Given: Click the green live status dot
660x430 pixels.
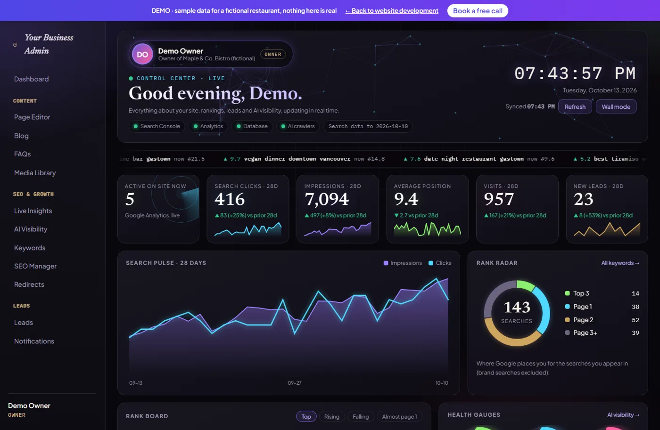Looking at the screenshot, I should [x=131, y=78].
